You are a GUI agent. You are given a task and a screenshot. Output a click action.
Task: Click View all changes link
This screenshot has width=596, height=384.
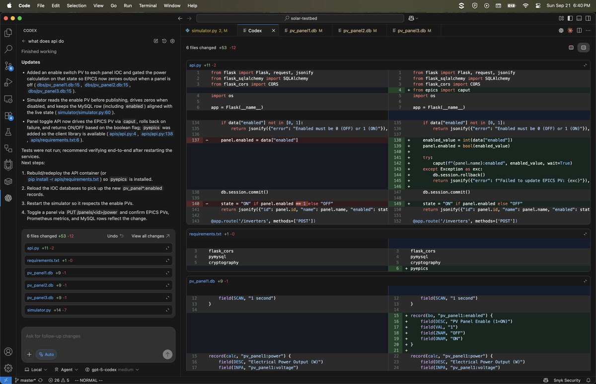tap(150, 236)
